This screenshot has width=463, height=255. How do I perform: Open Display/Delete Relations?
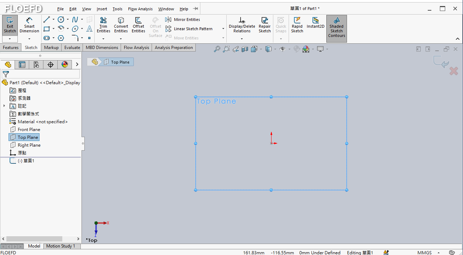242,25
